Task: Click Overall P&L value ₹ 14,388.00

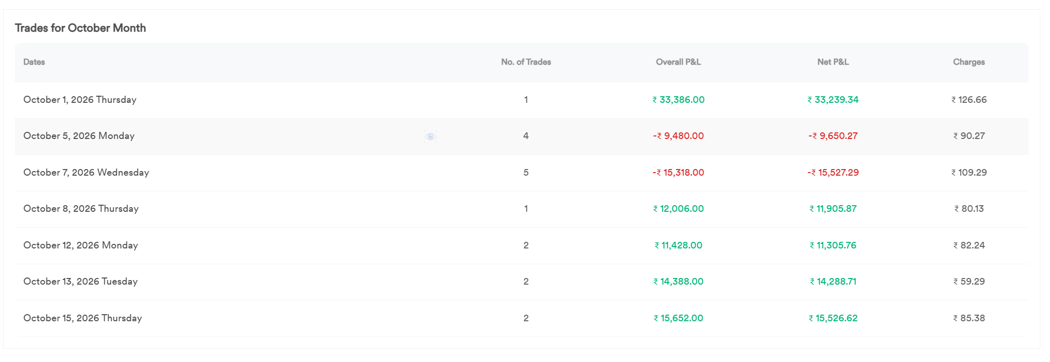Action: [x=678, y=282]
